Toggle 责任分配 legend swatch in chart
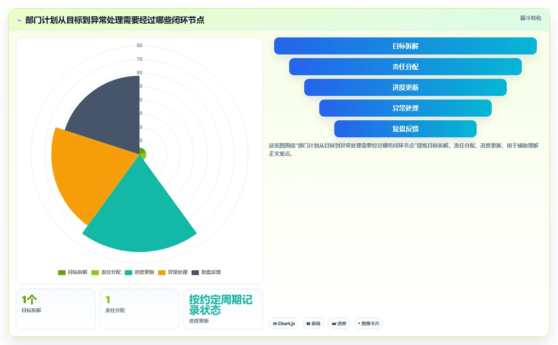 pyautogui.click(x=95, y=272)
